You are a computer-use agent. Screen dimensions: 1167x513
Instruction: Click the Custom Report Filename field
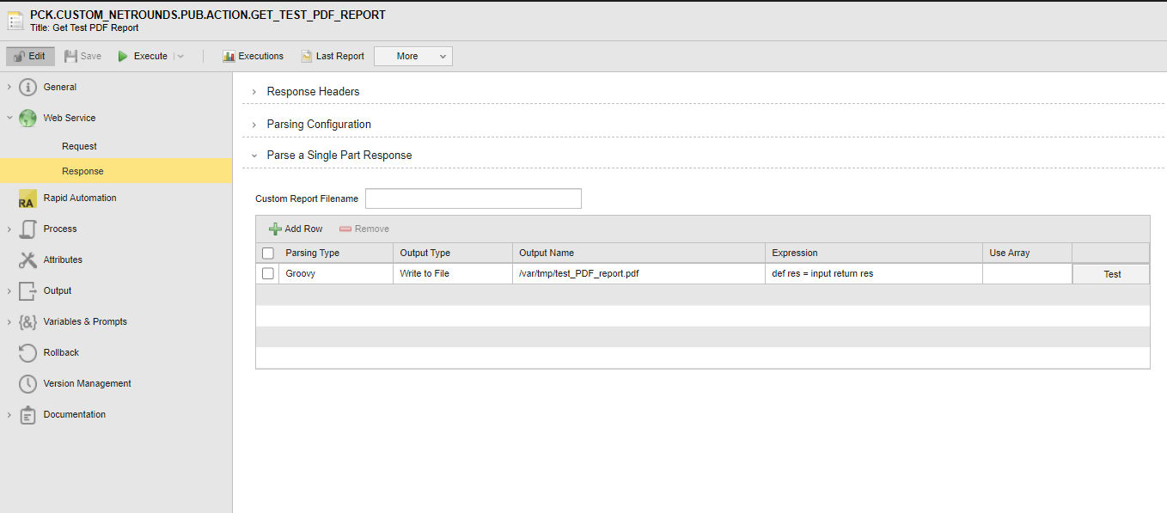click(473, 198)
